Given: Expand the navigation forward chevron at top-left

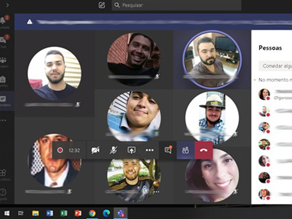Looking at the screenshot, I should pyautogui.click(x=8, y=5).
